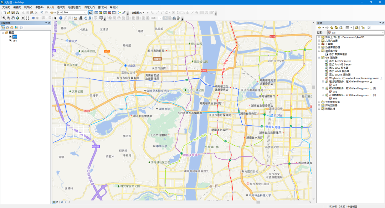Click the map's vertical scrollbar
The height and width of the screenshot is (208, 385).
click(314, 87)
